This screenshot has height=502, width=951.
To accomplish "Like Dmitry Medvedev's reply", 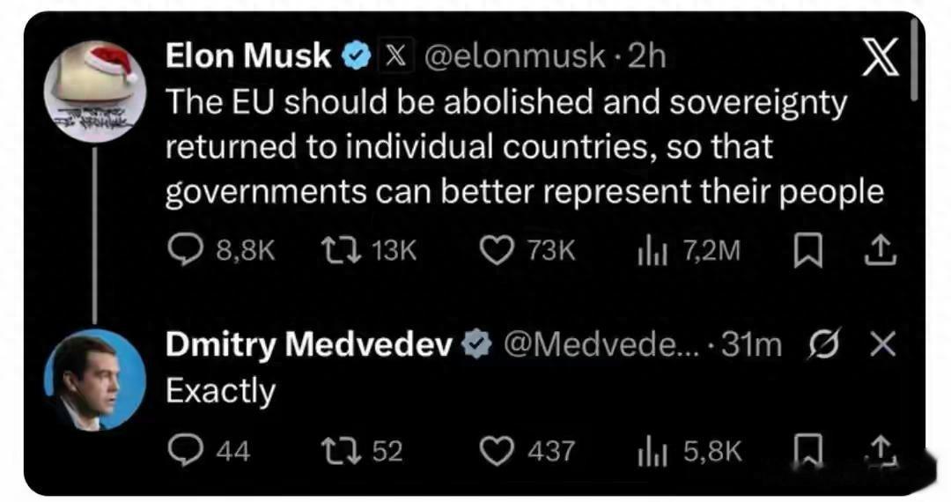I will (497, 452).
